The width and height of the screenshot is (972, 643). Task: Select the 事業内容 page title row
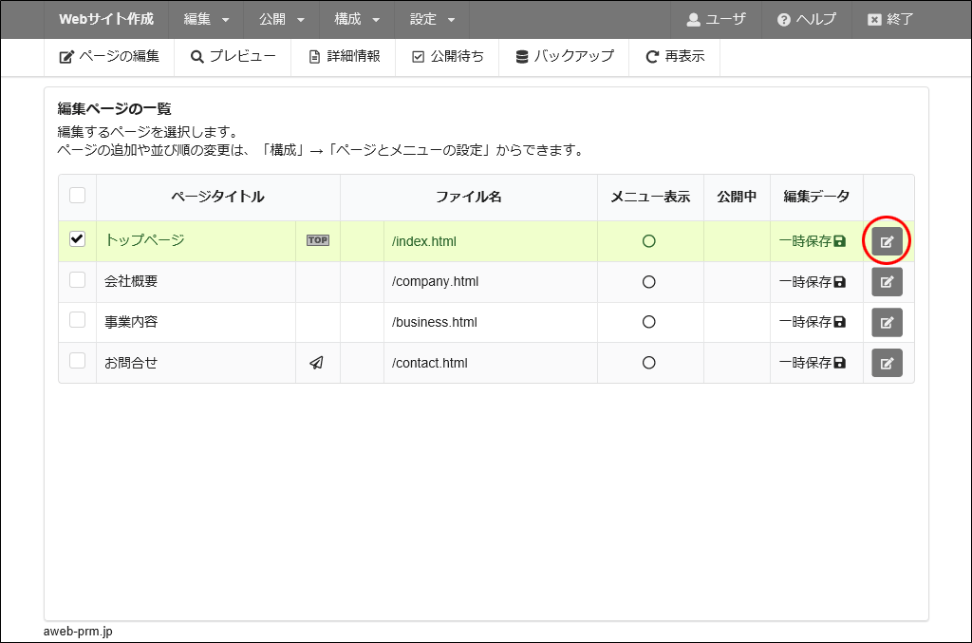coord(132,322)
